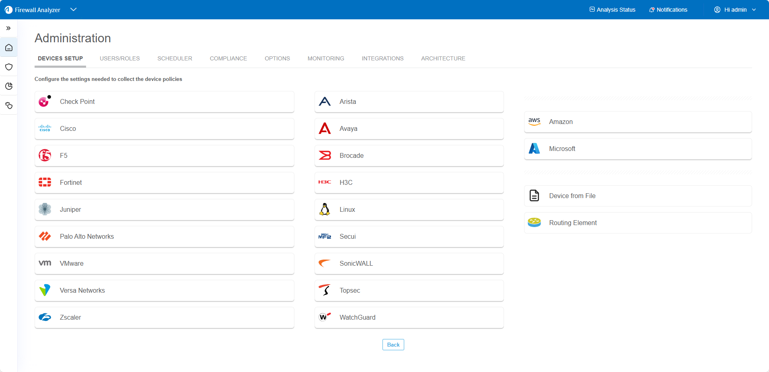Screen dimensions: 769x372
Task: Open the COMPLIANCE tab
Action: click(x=228, y=58)
